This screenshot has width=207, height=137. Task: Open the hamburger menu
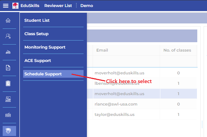[x=6, y=6]
